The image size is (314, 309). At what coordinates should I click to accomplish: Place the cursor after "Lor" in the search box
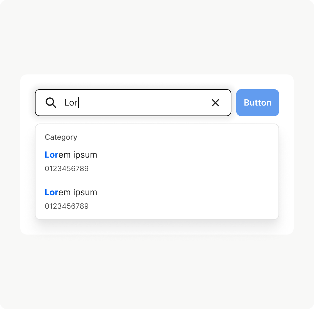tap(78, 103)
